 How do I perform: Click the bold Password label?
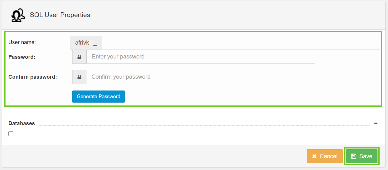[x=22, y=57]
